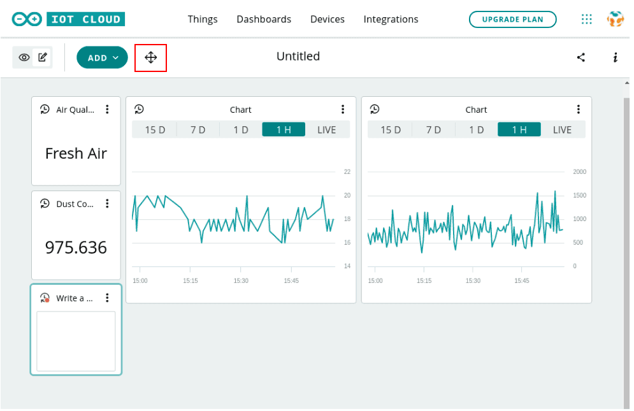The height and width of the screenshot is (411, 634).
Task: Click history icon on Dust Concentration widget
Action: pos(45,204)
